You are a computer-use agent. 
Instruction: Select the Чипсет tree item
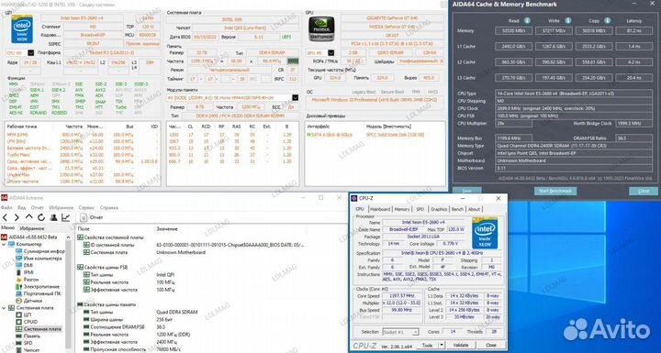coord(28,350)
